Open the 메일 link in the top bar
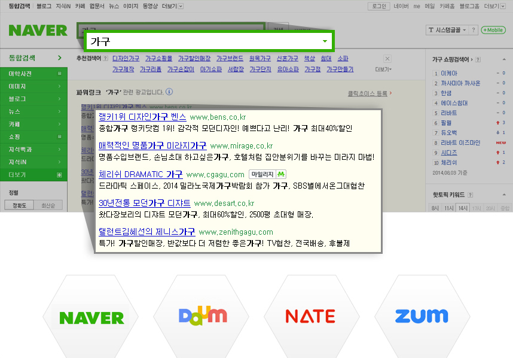Image resolution: width=513 pixels, height=358 pixels. pos(429,6)
